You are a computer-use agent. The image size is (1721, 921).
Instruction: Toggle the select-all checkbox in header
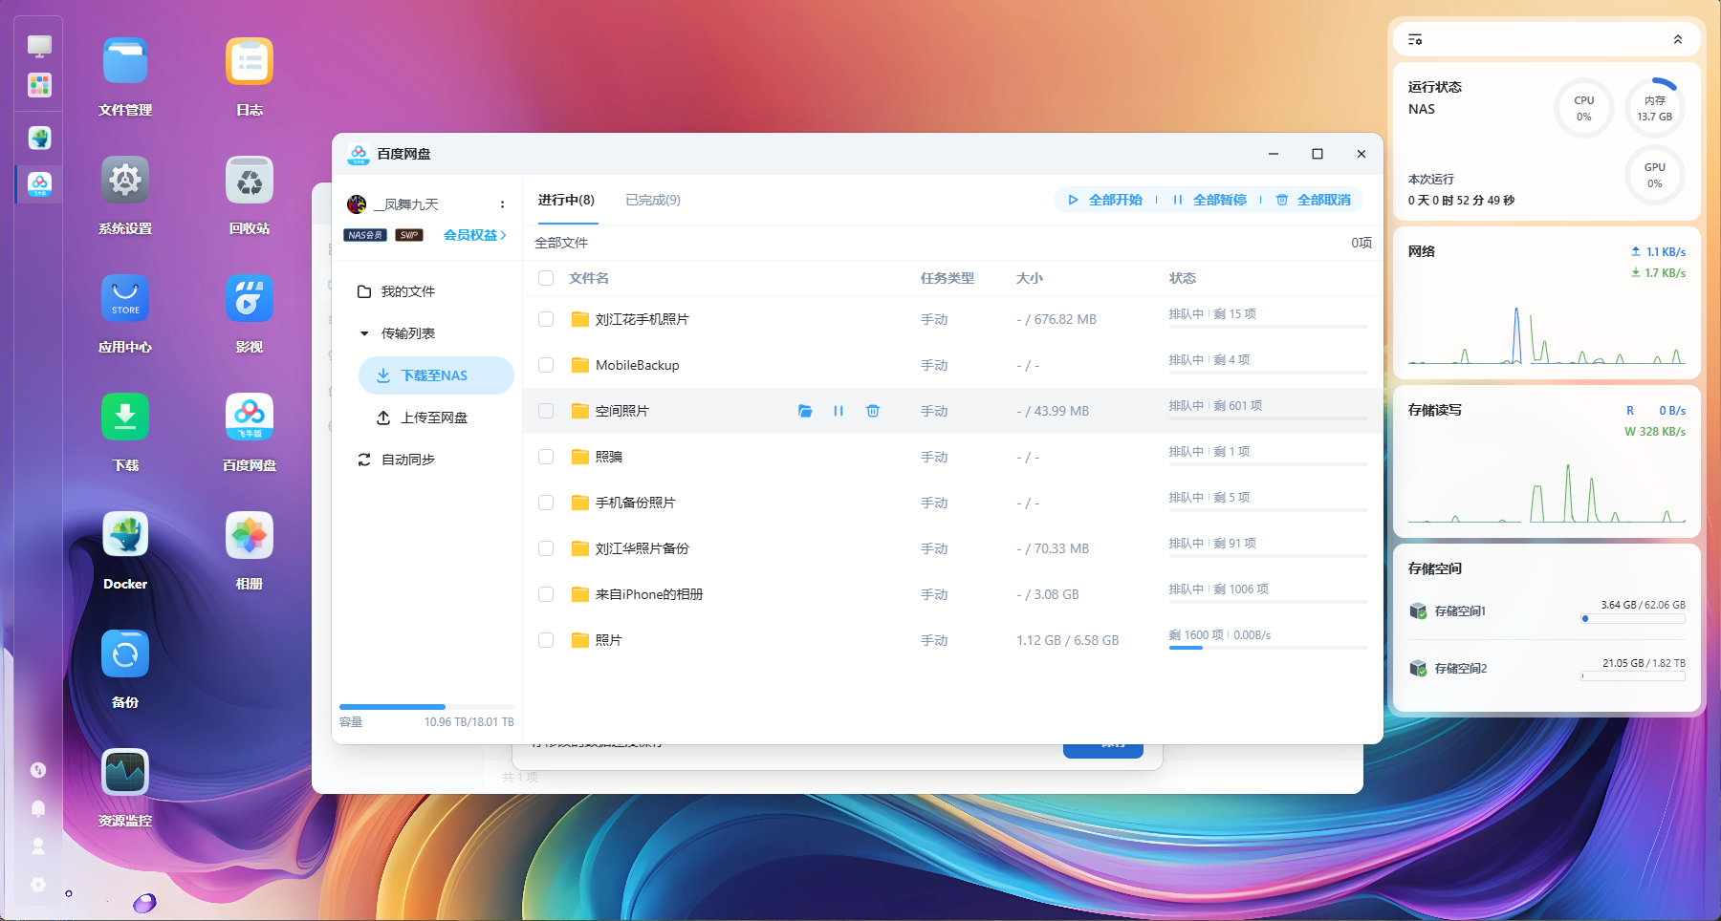[x=546, y=278]
